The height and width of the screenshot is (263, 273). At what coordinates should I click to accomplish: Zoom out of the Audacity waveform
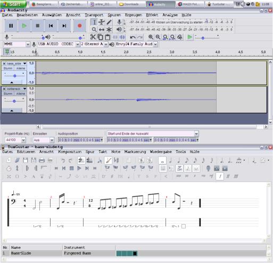(x=158, y=37)
